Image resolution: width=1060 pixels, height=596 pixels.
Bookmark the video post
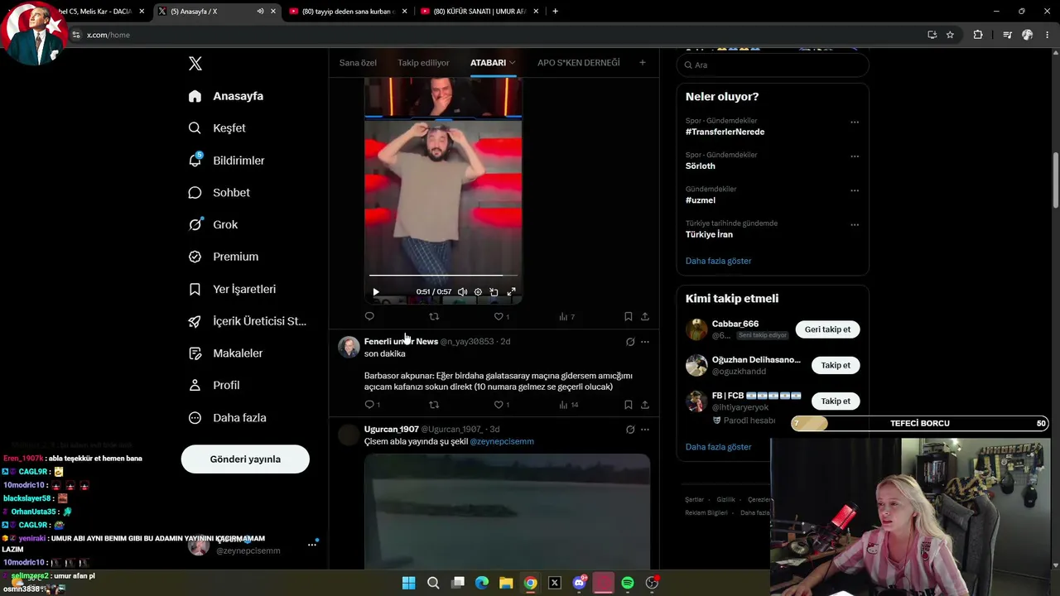coord(629,316)
